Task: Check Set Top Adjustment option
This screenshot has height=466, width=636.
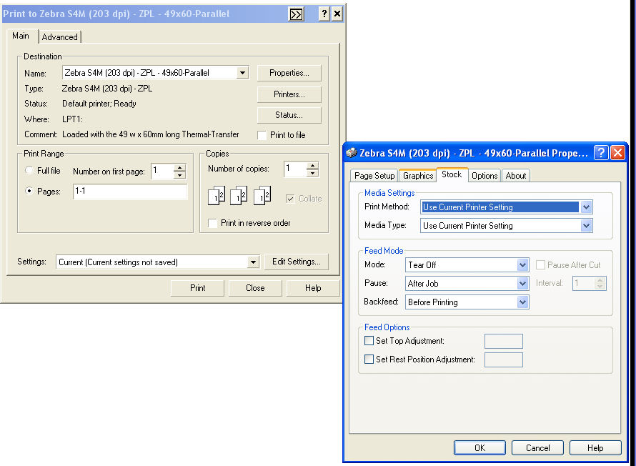Action: (x=369, y=341)
